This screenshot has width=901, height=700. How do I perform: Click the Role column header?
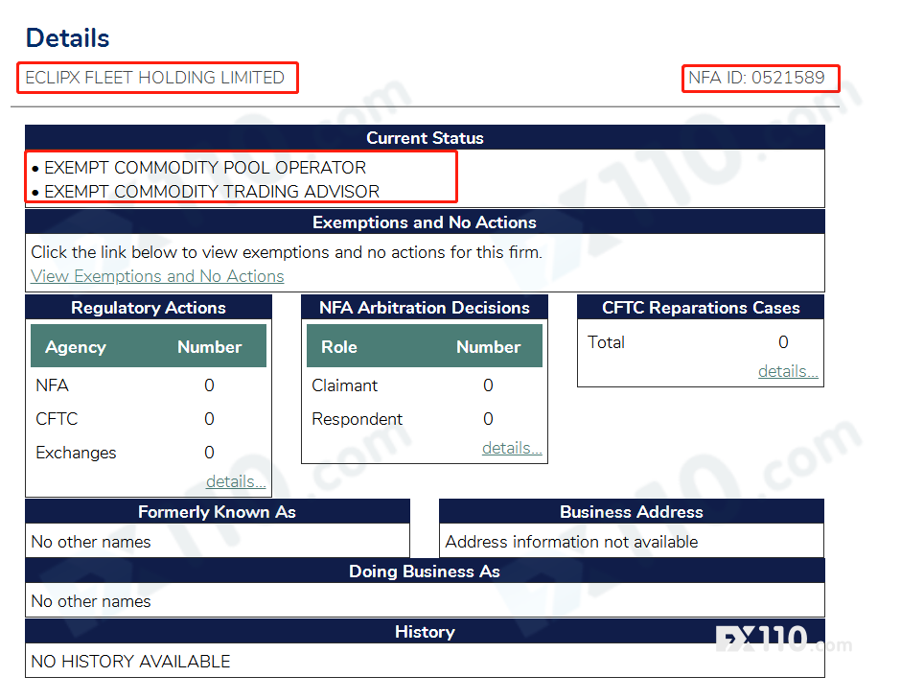pyautogui.click(x=339, y=347)
